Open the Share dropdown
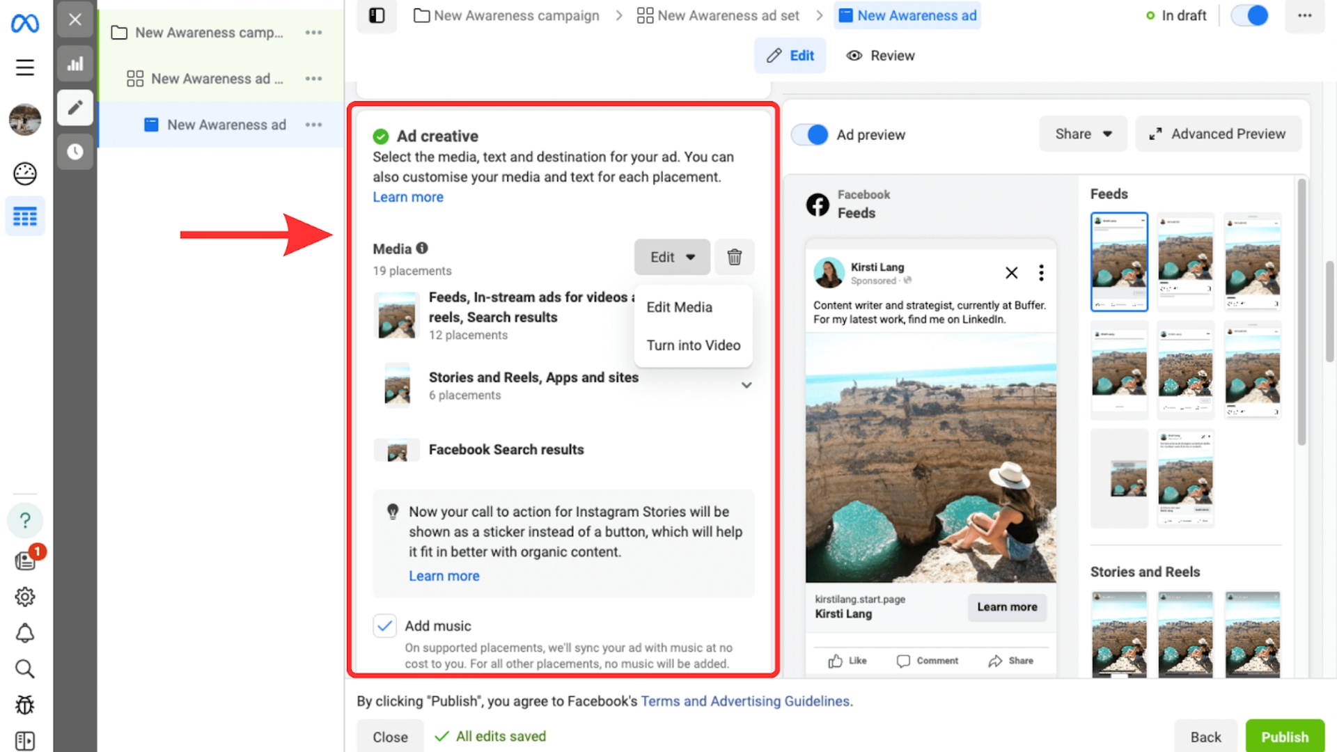This screenshot has height=752, width=1337. pyautogui.click(x=1083, y=134)
